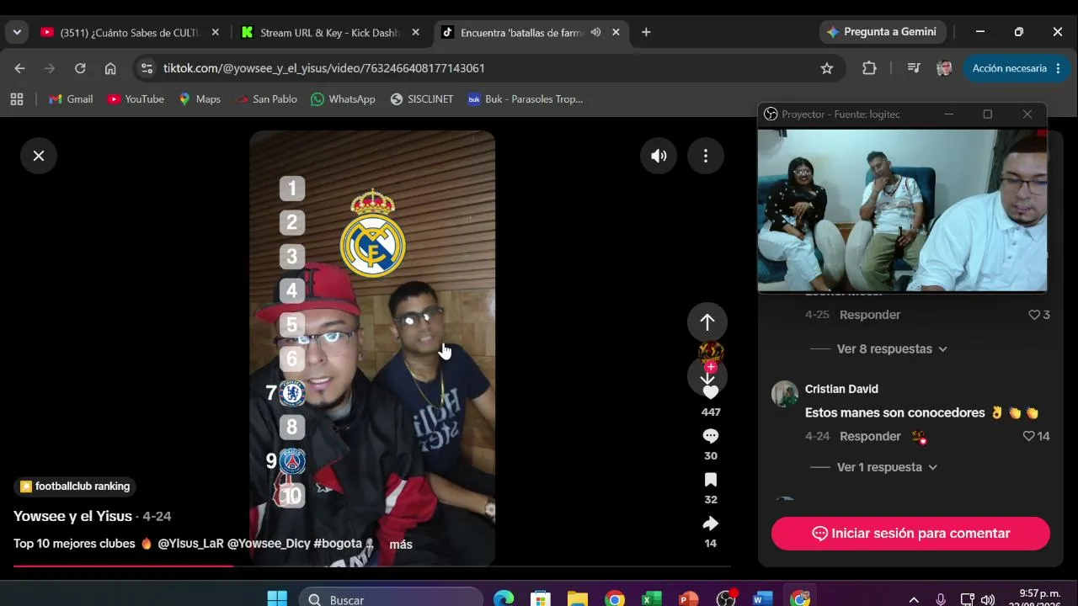Mute the TikTok video sound
Screen dimensions: 1078x606
[x=659, y=156]
